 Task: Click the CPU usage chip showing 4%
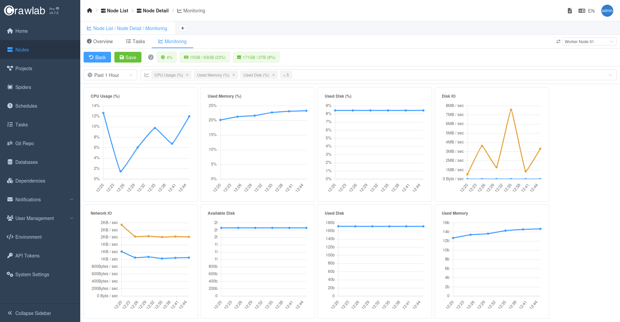coord(167,57)
